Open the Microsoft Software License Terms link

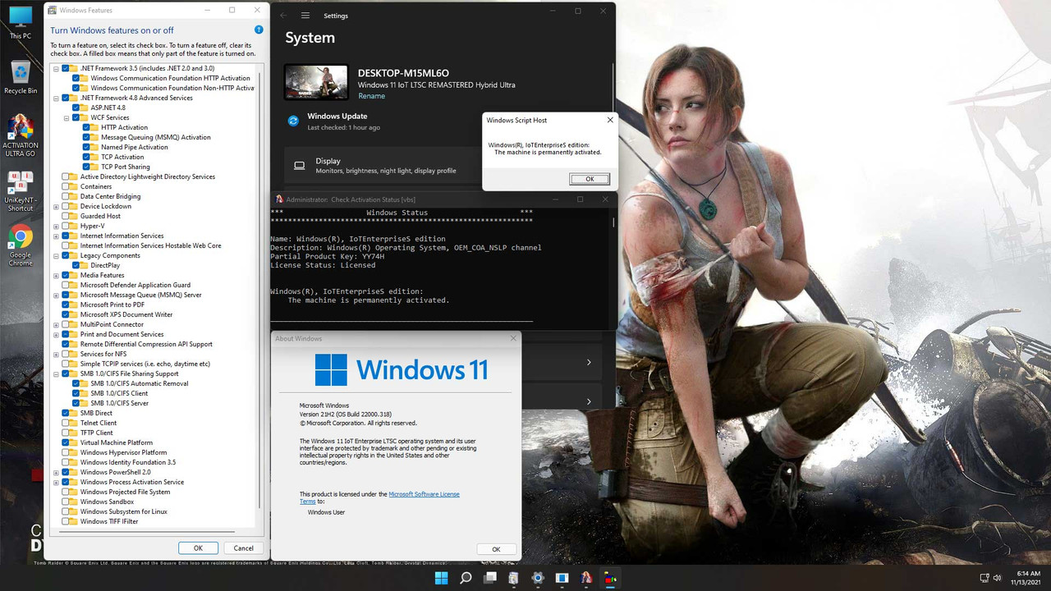(424, 494)
